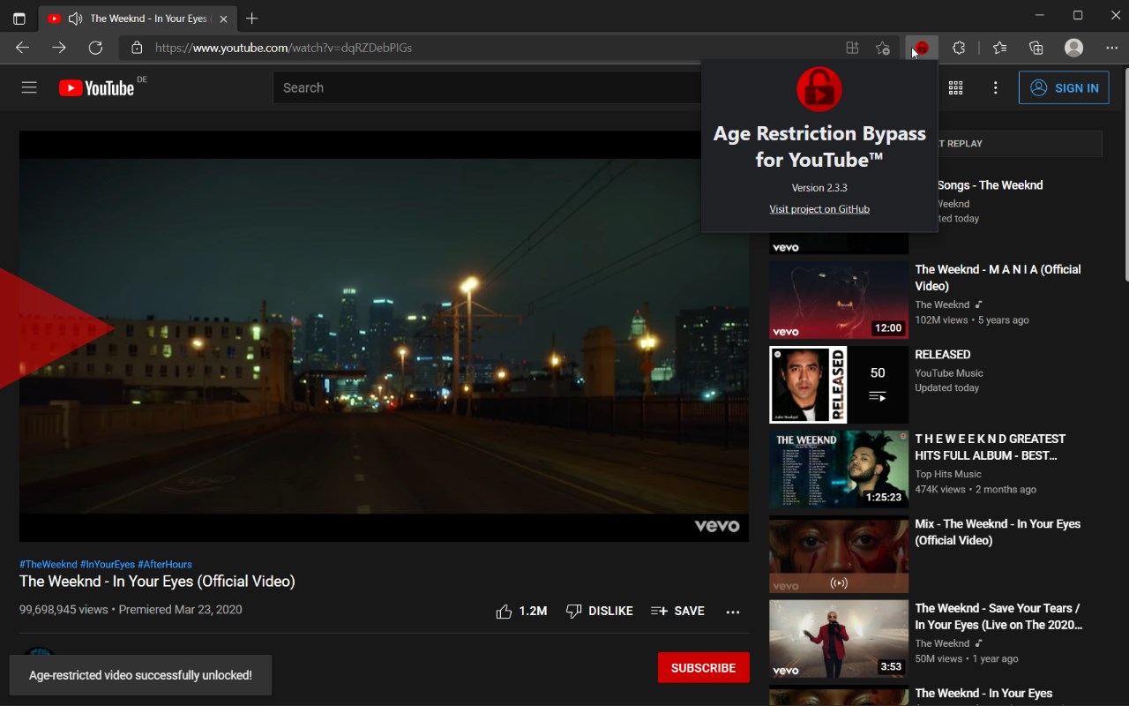Open the #TheWeeknd hashtag
The width and height of the screenshot is (1129, 706).
pyautogui.click(x=49, y=564)
